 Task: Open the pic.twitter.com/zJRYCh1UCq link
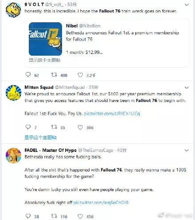112,114
